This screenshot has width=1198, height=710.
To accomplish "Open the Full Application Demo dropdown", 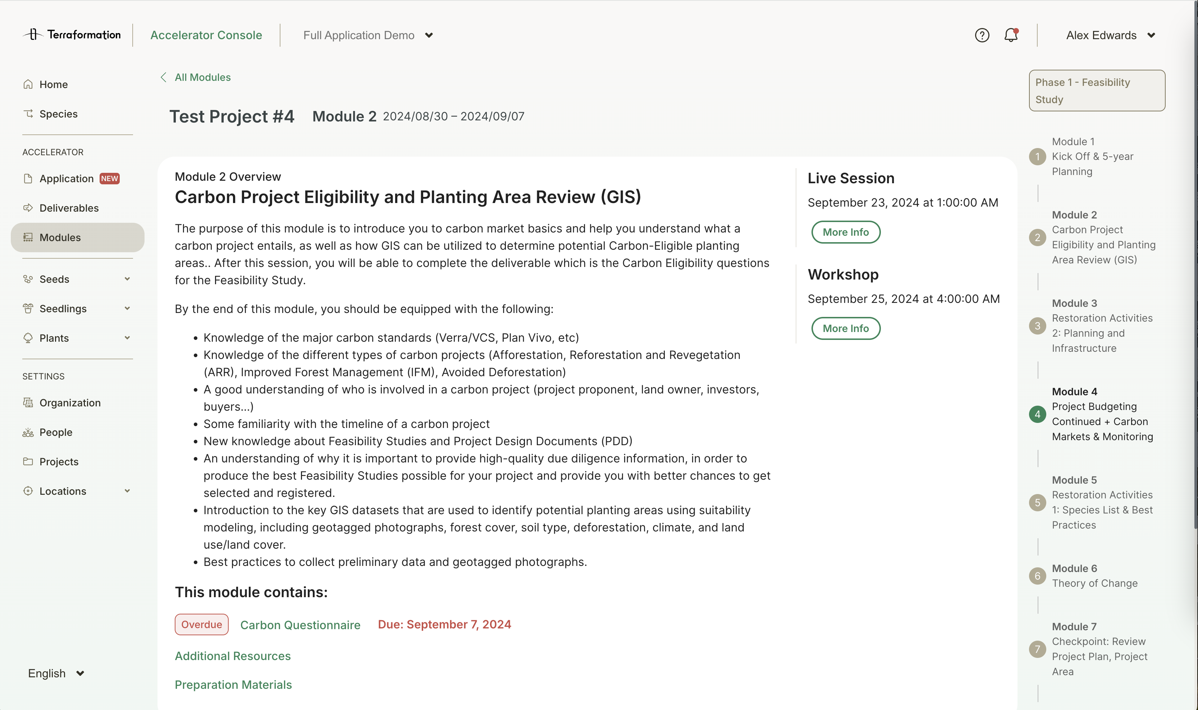I will click(367, 36).
